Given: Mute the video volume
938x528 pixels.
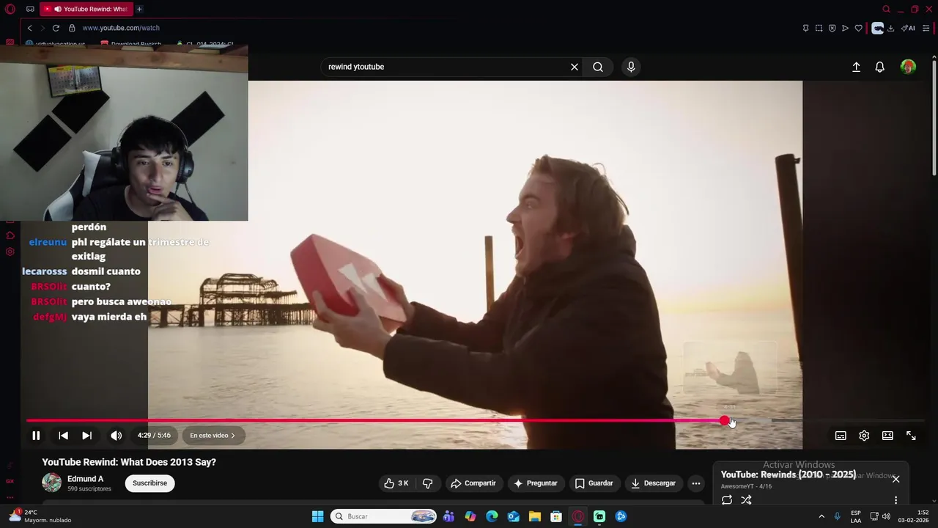Looking at the screenshot, I should 116,436.
